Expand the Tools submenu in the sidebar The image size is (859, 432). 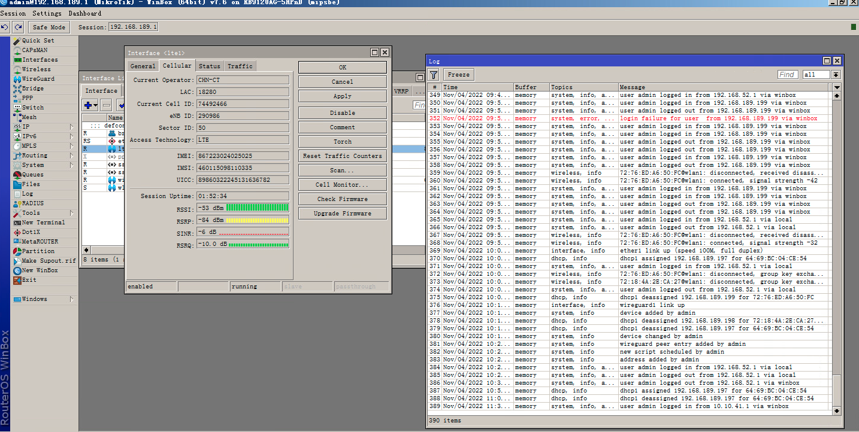point(72,213)
